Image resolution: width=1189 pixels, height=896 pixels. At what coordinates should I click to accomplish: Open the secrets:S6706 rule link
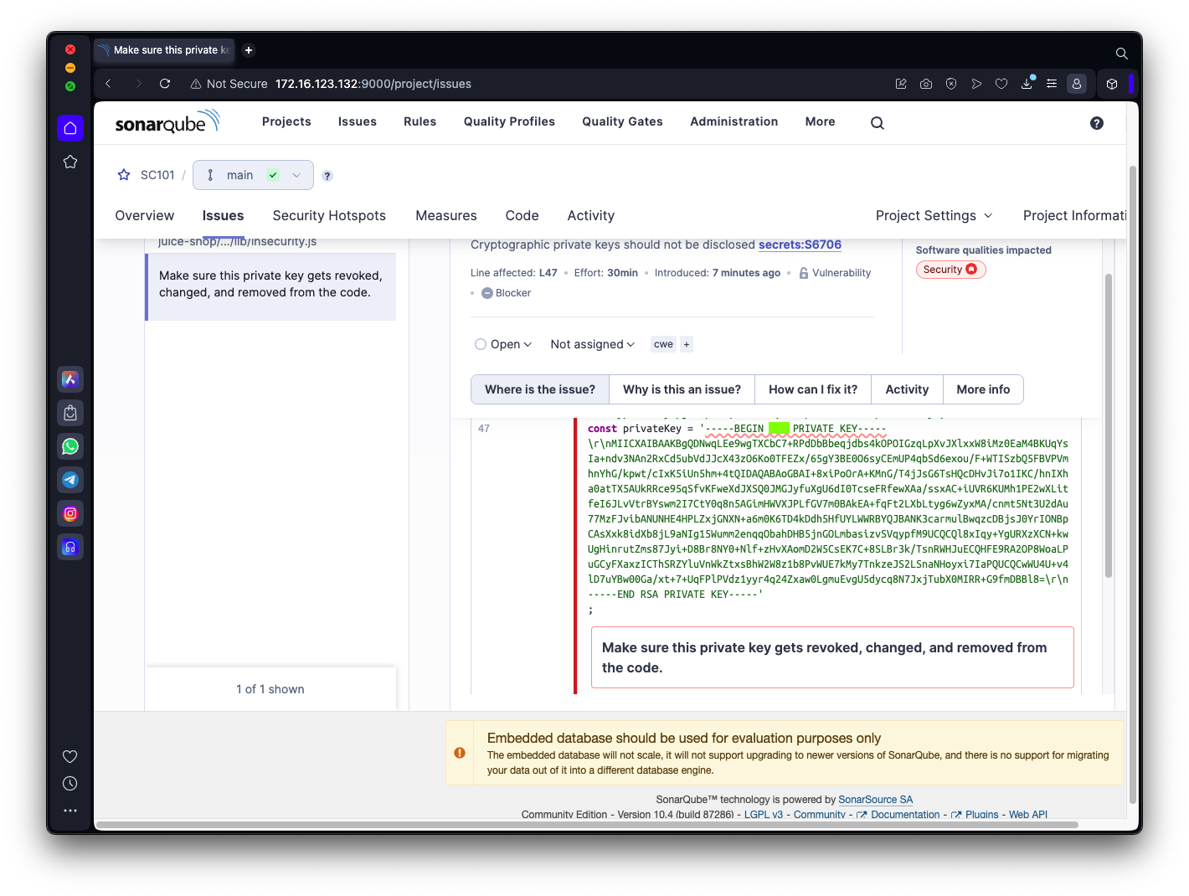pos(800,245)
